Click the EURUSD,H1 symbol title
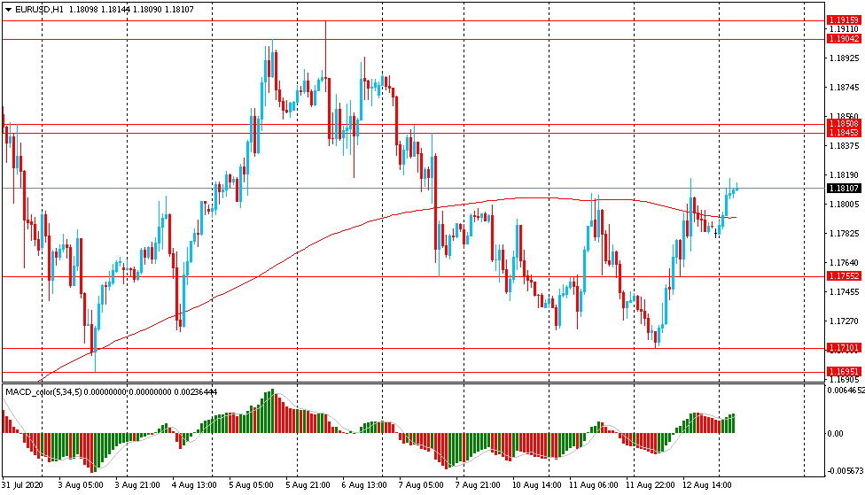865x495 pixels. pos(39,10)
